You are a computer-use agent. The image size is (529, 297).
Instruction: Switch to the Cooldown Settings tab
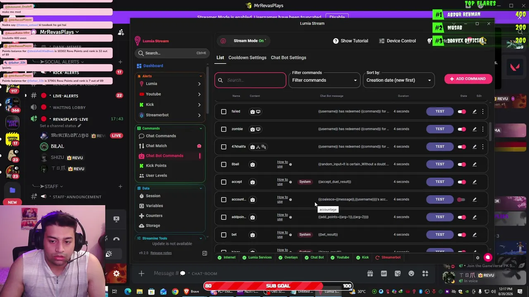coord(247,58)
